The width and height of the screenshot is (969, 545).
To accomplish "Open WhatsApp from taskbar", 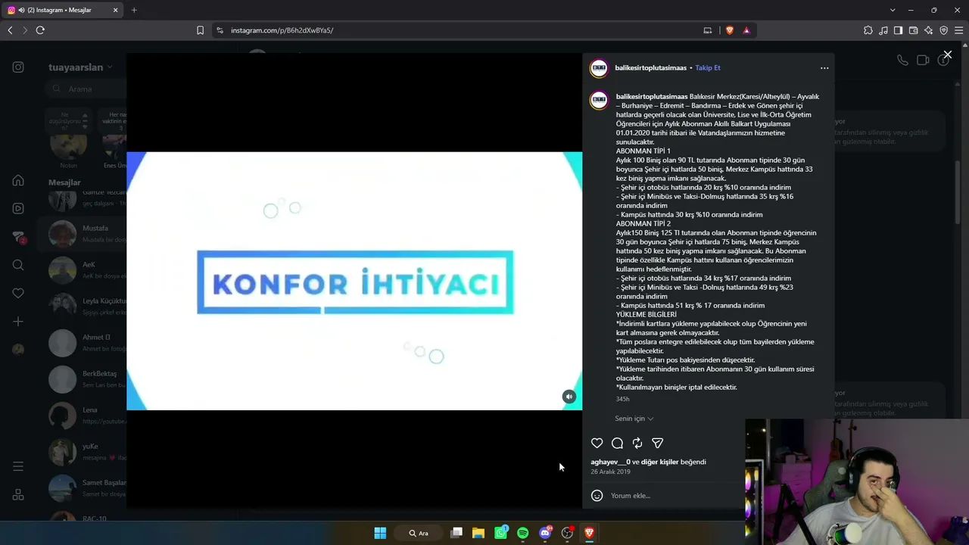I will click(x=500, y=533).
